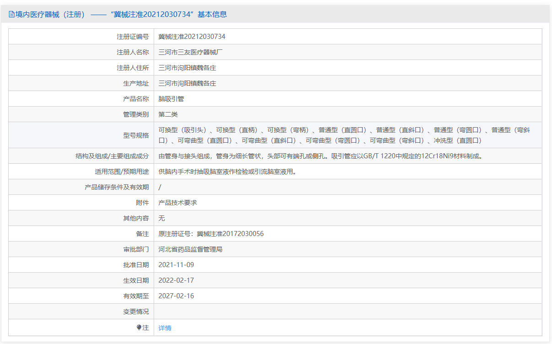Screen dimensions: 552x344
Task: Select registration number value 冀械注准20212030734
Action: [192, 37]
